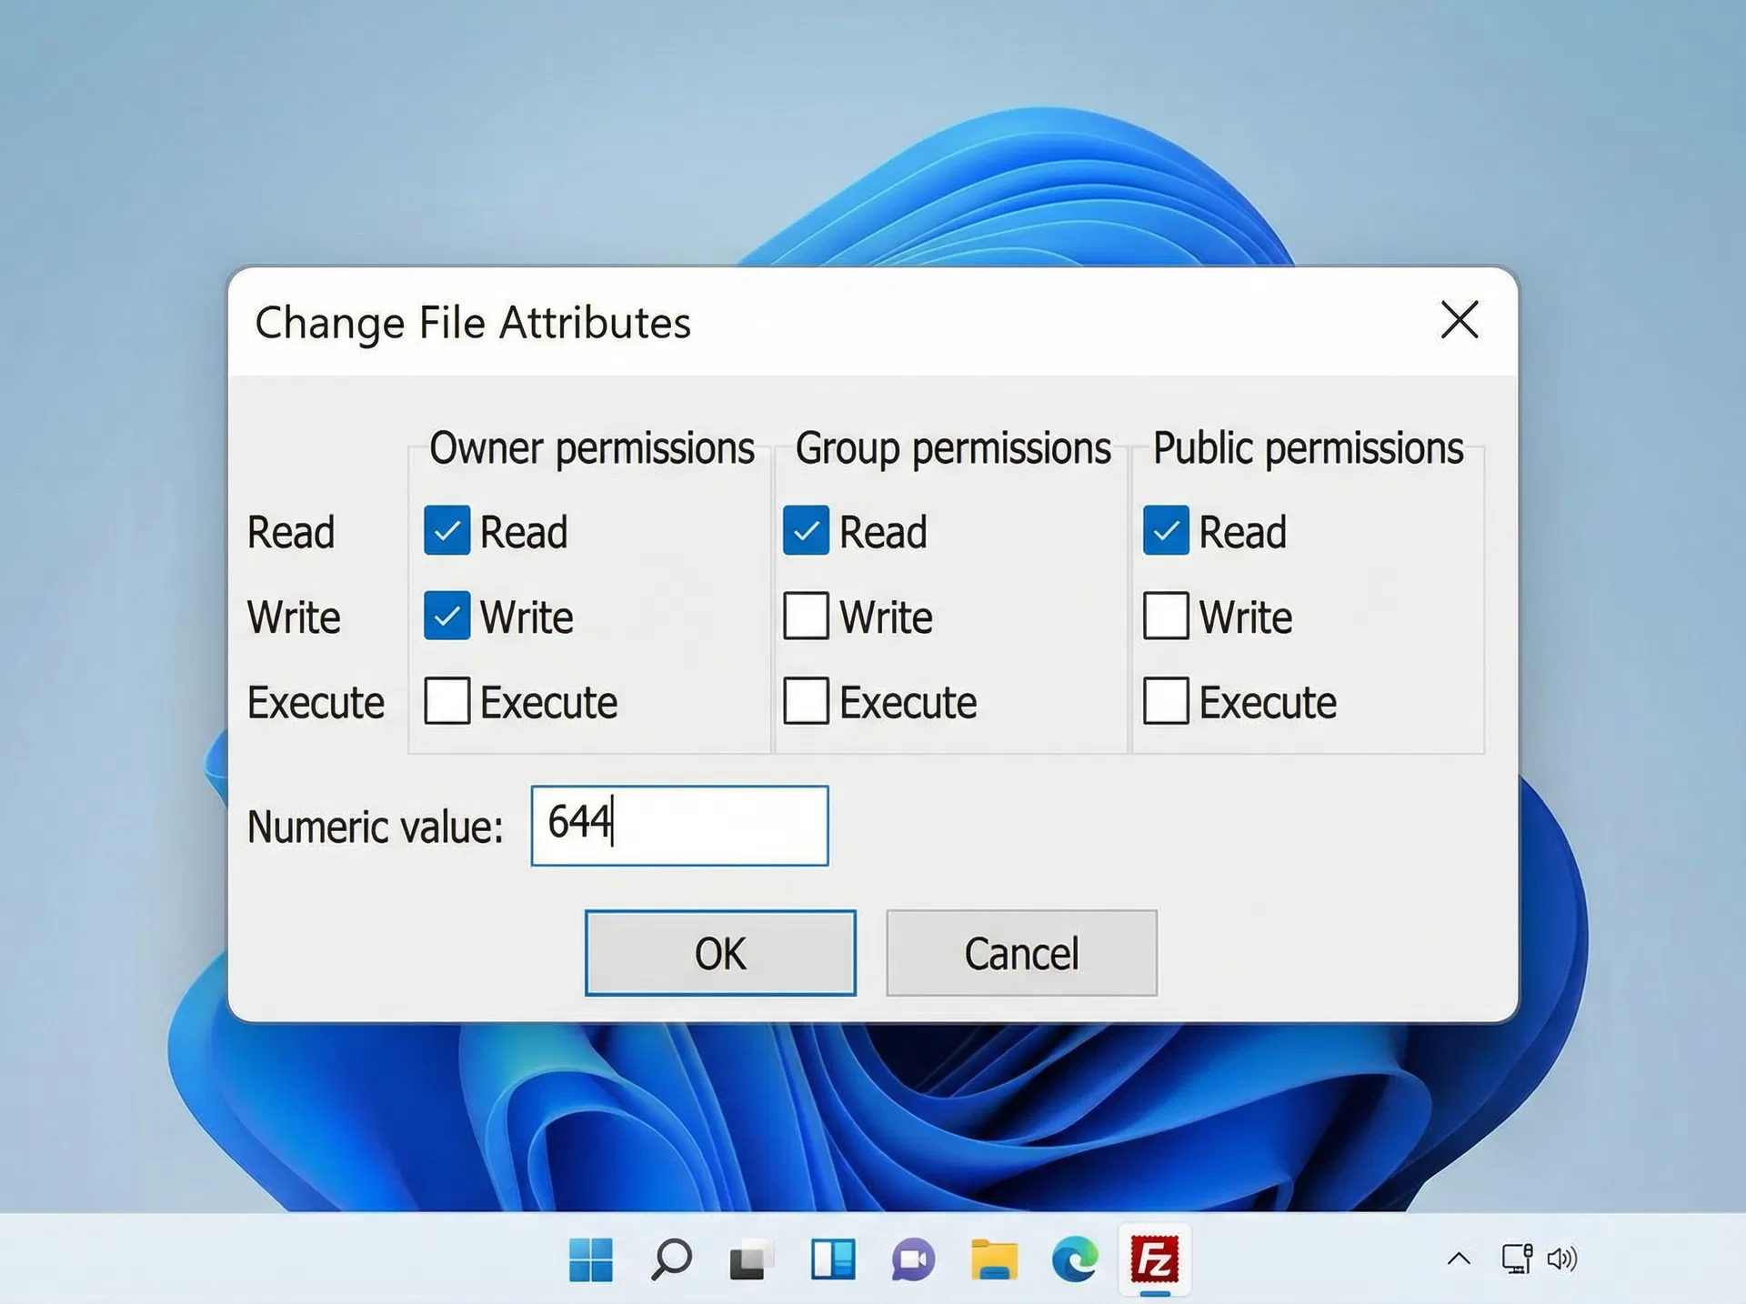Open the volume speaker tray icon
The image size is (1746, 1304).
[x=1561, y=1259]
